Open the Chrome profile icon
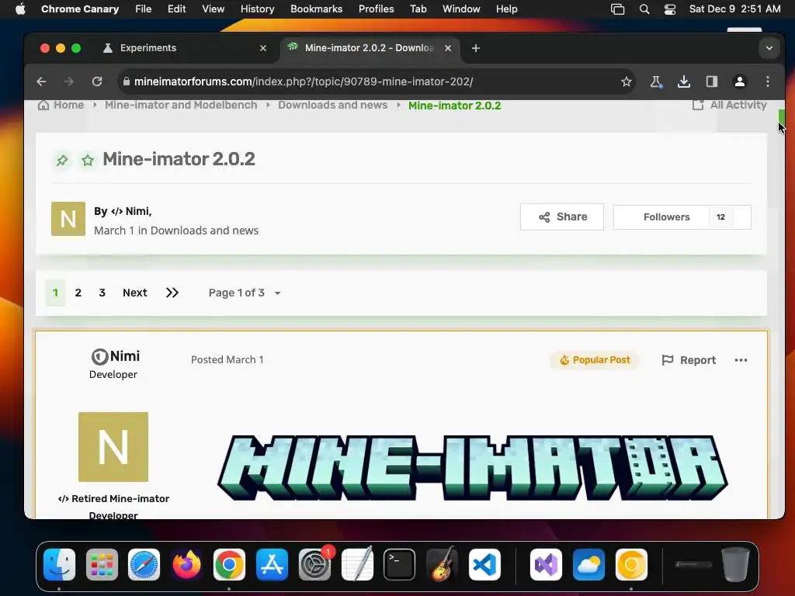This screenshot has width=795, height=596. tap(740, 81)
